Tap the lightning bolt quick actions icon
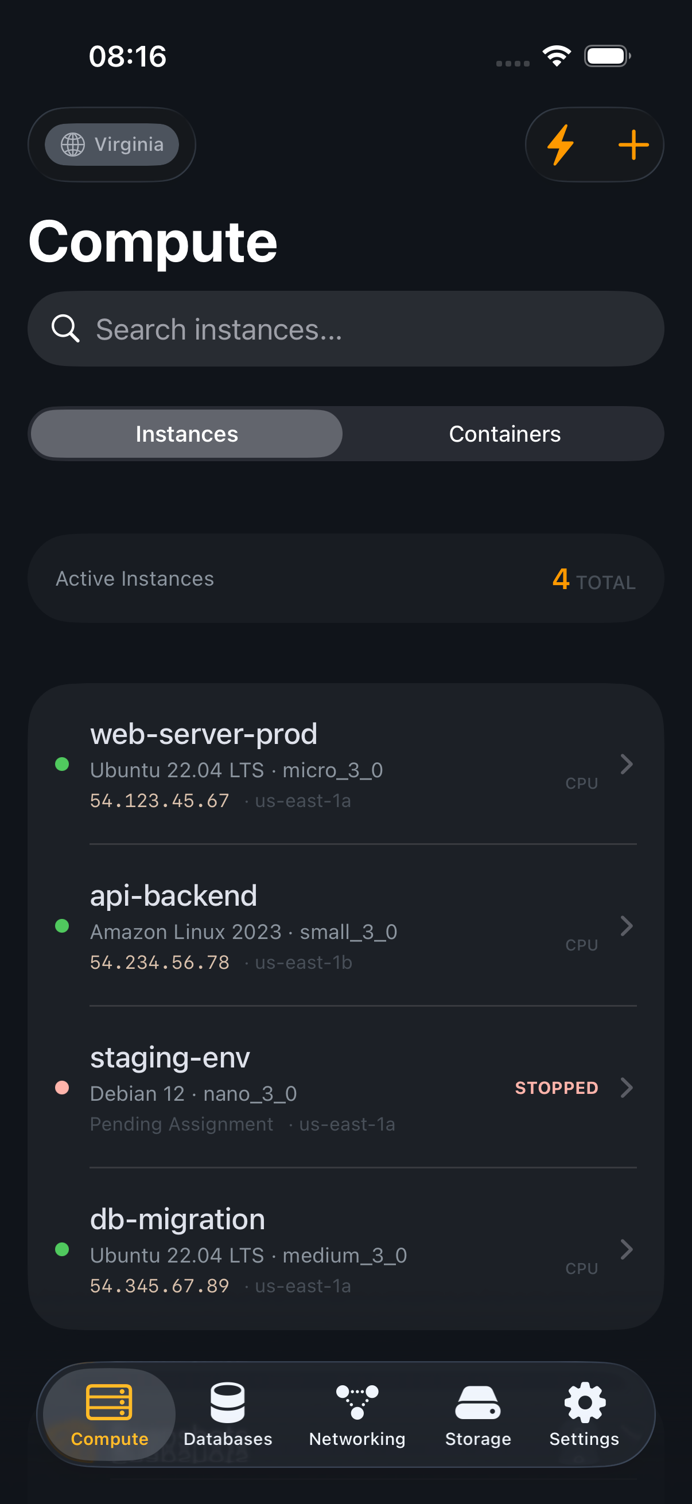 [560, 145]
